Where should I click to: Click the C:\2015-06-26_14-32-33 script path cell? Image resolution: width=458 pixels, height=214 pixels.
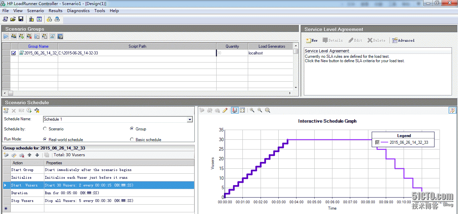pyautogui.click(x=137, y=53)
